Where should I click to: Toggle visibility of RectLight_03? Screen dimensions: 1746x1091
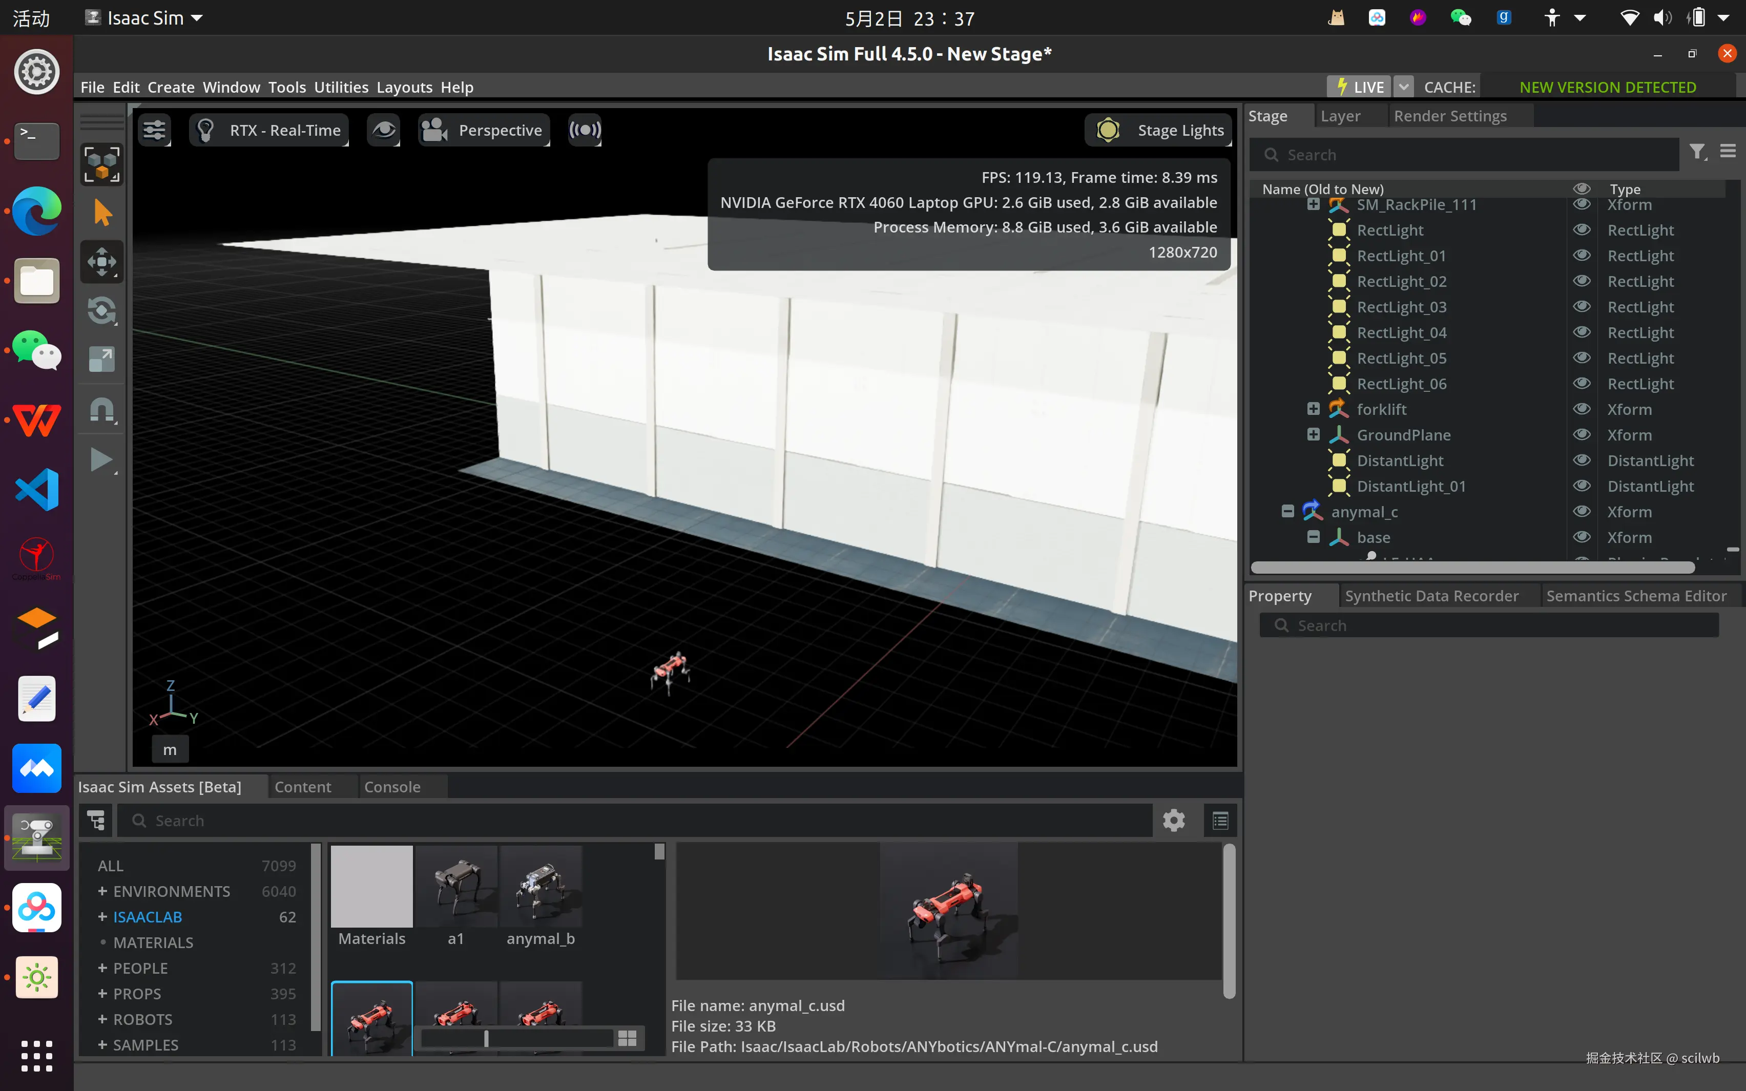click(1582, 307)
